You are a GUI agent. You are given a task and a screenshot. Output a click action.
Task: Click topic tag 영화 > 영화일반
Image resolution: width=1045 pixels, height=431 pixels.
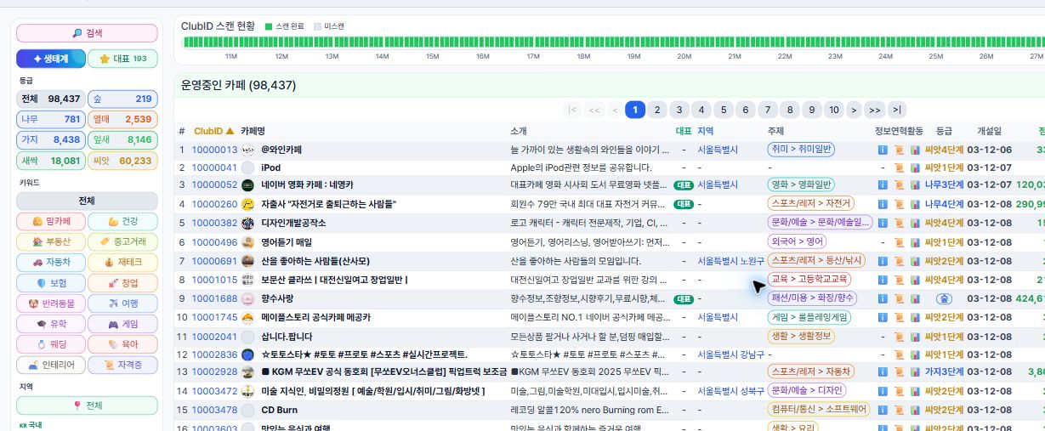tap(801, 184)
